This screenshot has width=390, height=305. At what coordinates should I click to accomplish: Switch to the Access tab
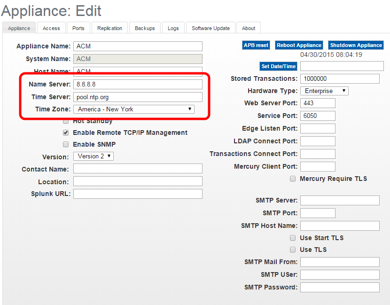click(x=51, y=28)
